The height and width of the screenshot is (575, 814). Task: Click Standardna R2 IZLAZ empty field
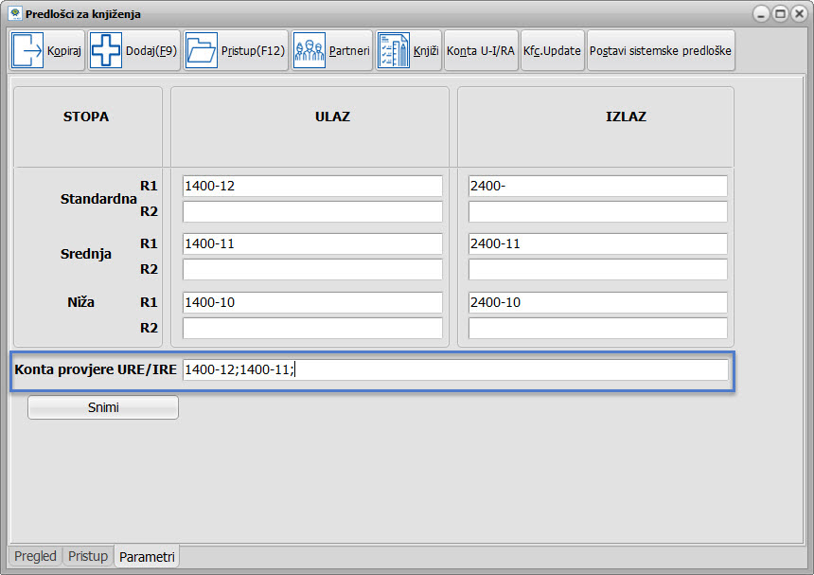tap(597, 211)
